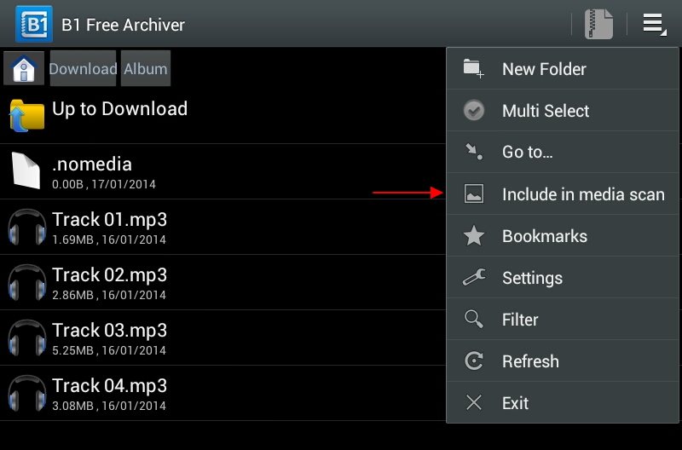682x450 pixels.
Task: Choose Exit menu entry
Action: (563, 402)
